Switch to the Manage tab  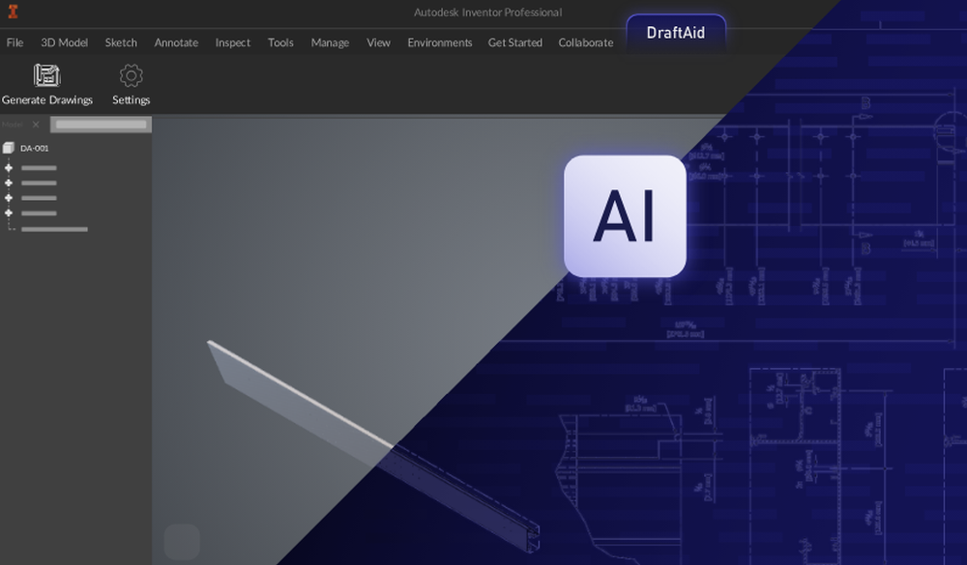tap(330, 42)
